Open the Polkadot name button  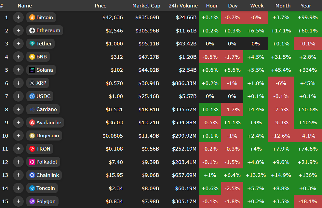click(x=43, y=162)
